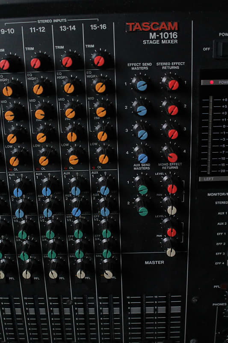
Task: Click the Effect Send Master 4 knob
Action: point(143,158)
